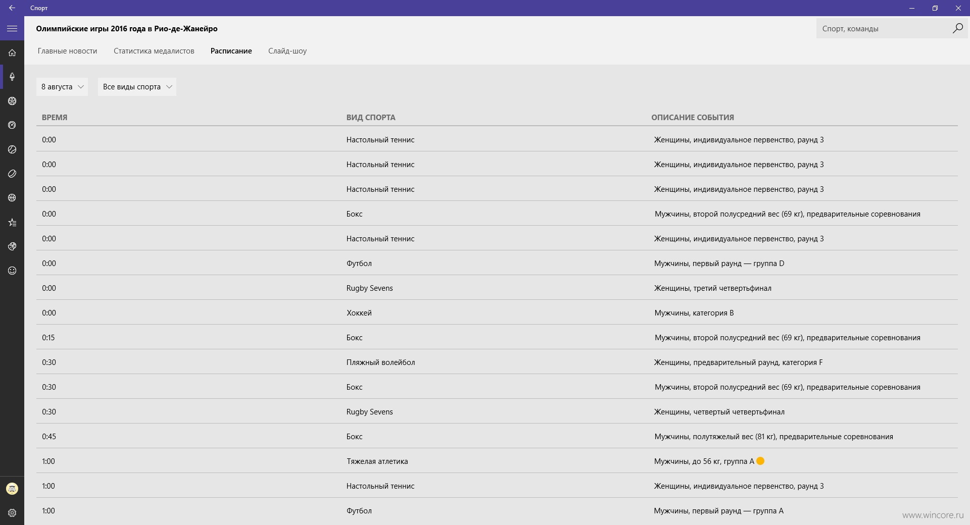Open the user account avatar
Viewport: 970px width, 525px height.
pyautogui.click(x=12, y=489)
